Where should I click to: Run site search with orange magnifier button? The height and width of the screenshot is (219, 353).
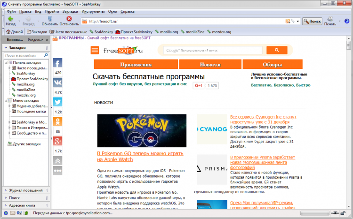(277, 50)
